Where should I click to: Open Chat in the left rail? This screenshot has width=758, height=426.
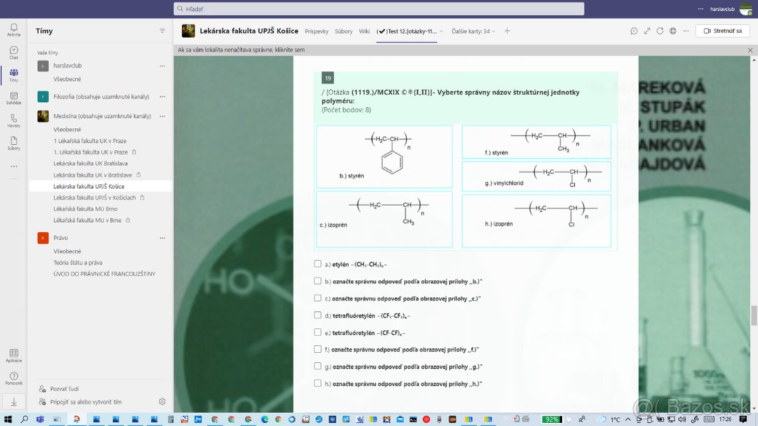(14, 52)
